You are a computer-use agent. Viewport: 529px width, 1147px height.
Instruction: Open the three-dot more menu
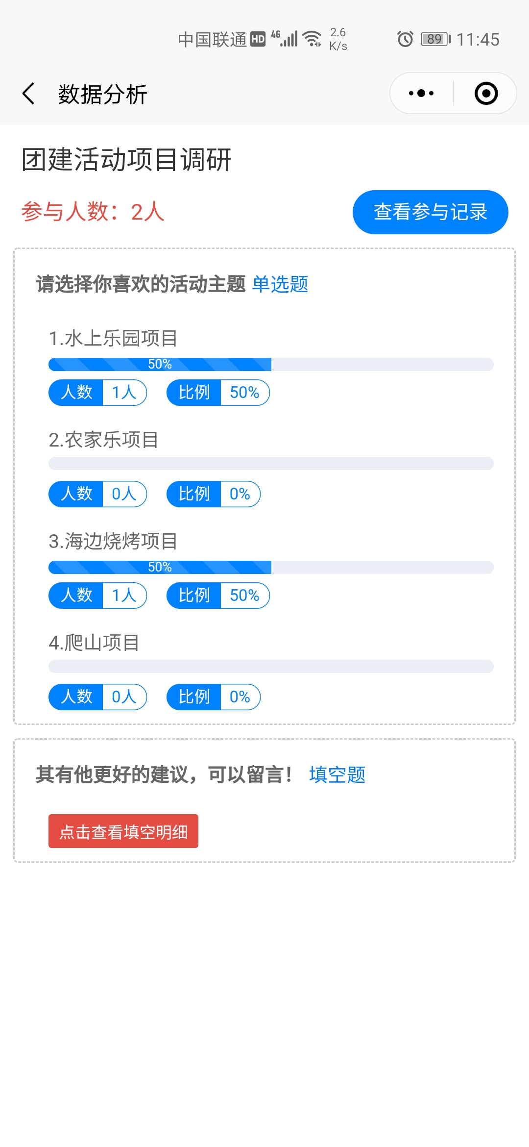(421, 93)
